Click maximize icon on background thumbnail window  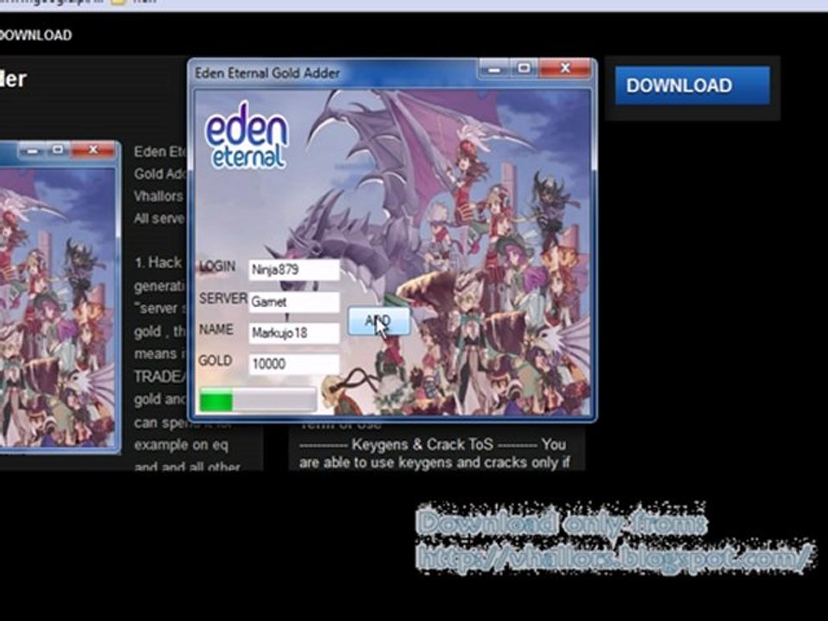point(58,150)
